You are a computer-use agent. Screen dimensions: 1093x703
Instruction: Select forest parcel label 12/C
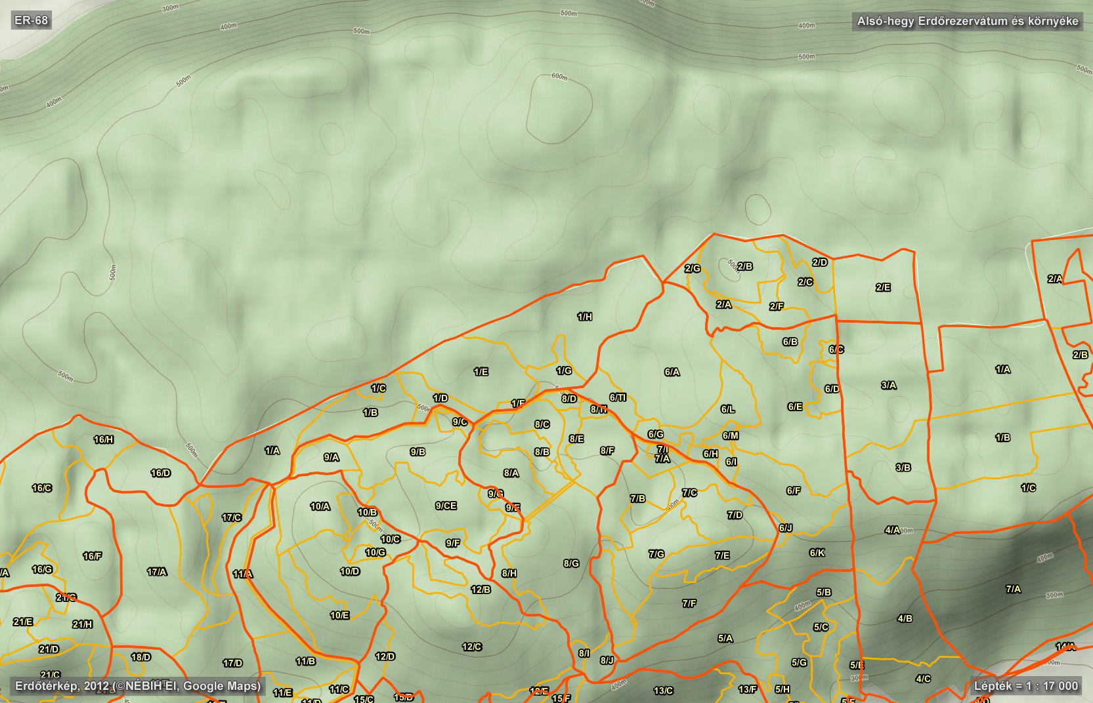coord(472,647)
